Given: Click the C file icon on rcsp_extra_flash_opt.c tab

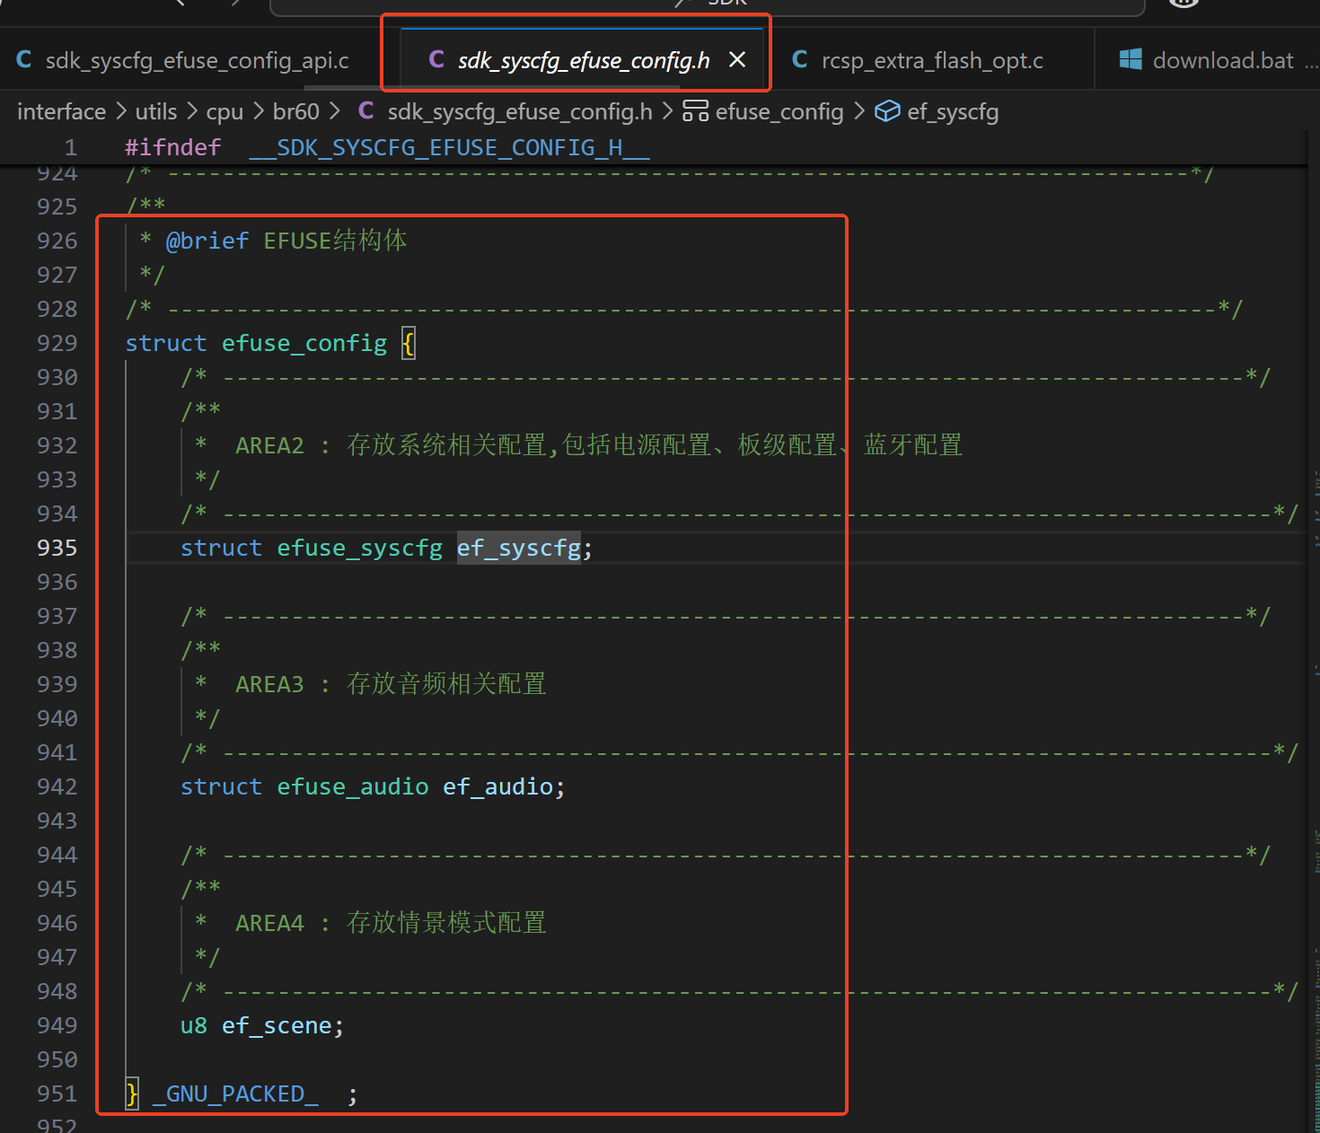Looking at the screenshot, I should [x=799, y=59].
